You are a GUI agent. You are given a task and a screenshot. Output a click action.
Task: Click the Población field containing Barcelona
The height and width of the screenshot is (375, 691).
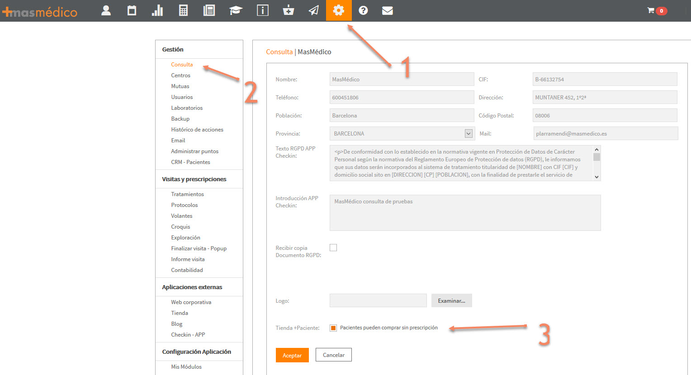tap(402, 115)
